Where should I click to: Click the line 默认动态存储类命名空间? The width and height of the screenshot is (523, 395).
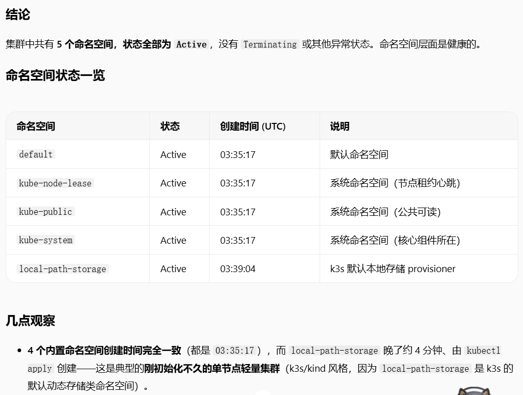point(88,386)
